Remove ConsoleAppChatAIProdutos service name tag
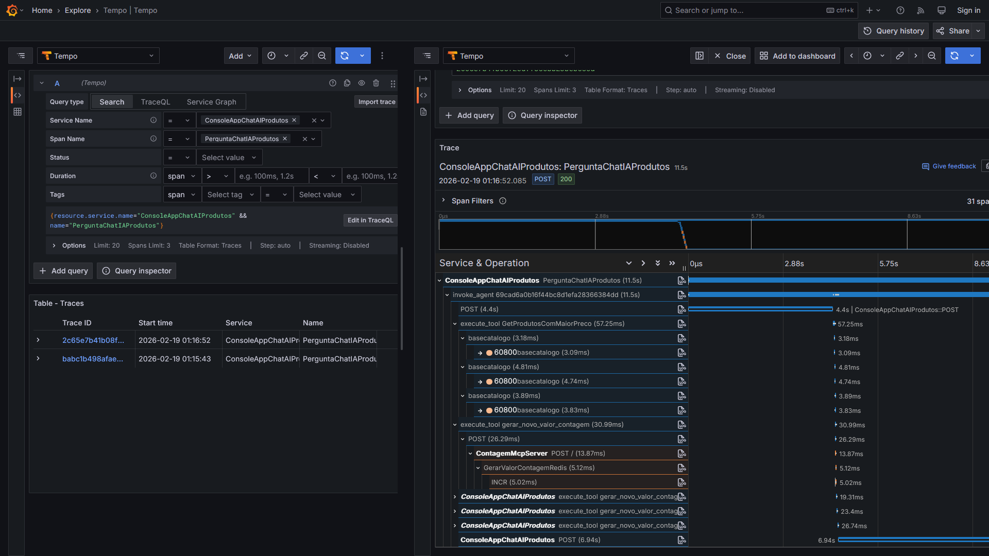This screenshot has height=556, width=989. [294, 120]
